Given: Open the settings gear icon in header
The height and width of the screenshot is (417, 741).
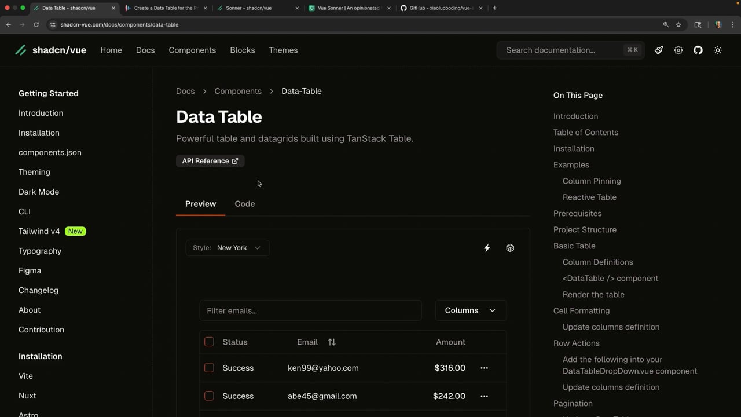Looking at the screenshot, I should point(678,50).
